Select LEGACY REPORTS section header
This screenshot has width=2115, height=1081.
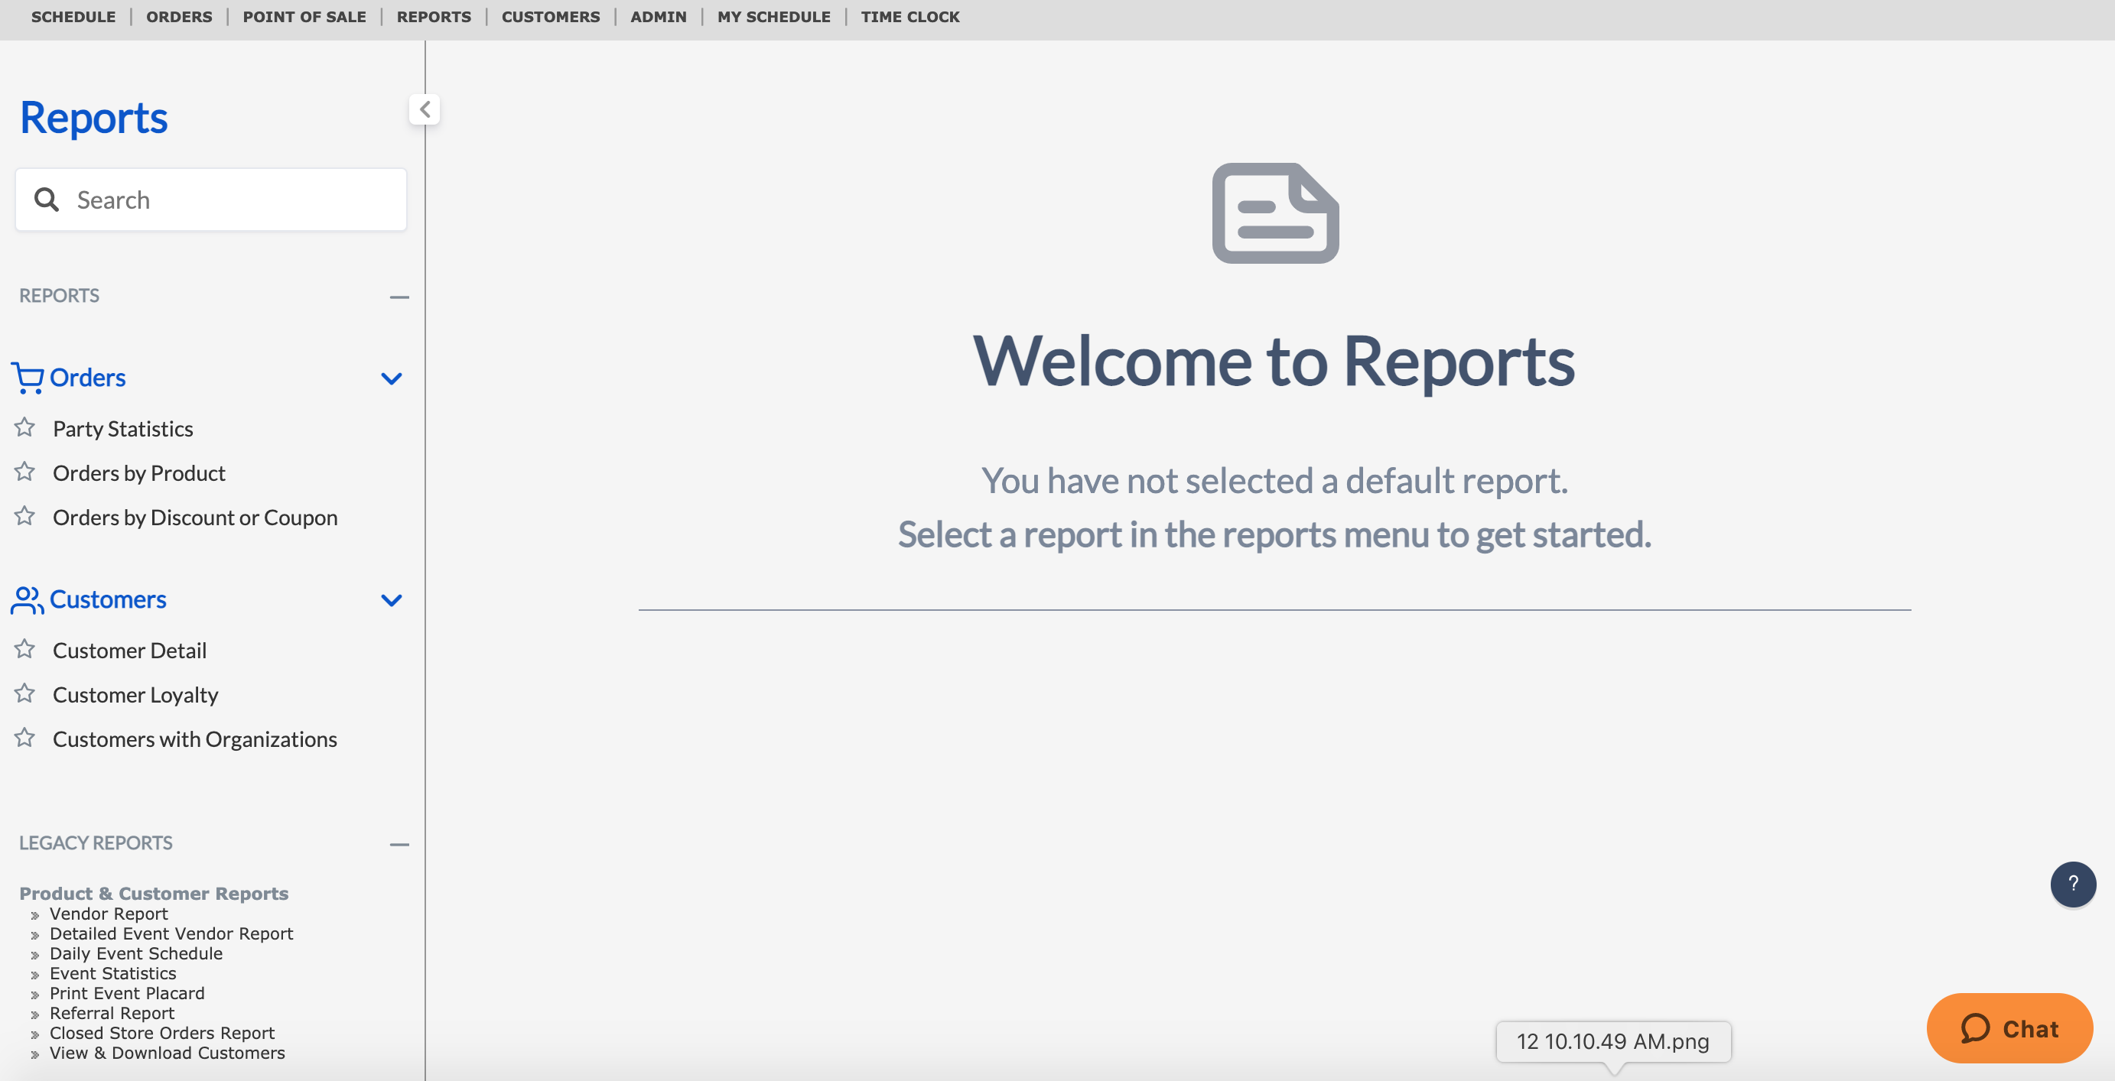click(x=95, y=841)
